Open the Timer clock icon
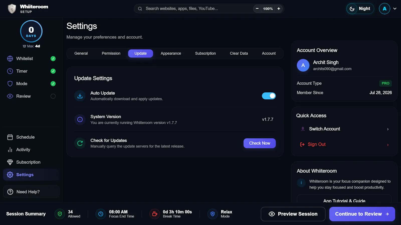This screenshot has width=401, height=225. [10, 71]
